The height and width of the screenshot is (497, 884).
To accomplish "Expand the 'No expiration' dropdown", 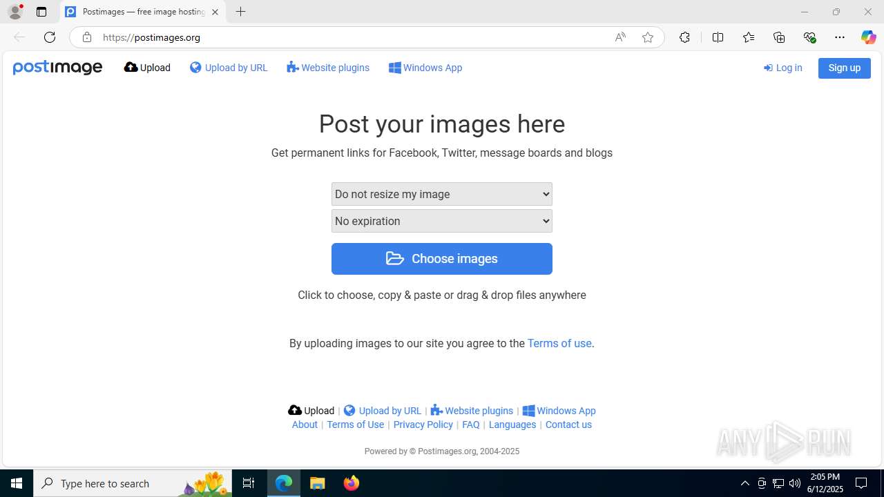I will click(442, 221).
